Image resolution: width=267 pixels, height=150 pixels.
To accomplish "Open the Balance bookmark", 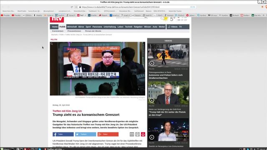I will (x=149, y=11).
